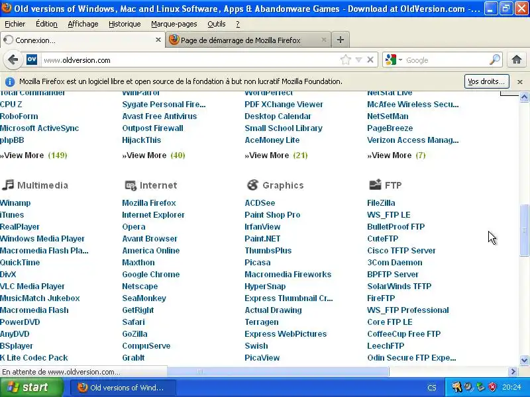The height and width of the screenshot is (397, 530).
Task: Click the 20:24 clock in taskbar
Action: tap(511, 387)
